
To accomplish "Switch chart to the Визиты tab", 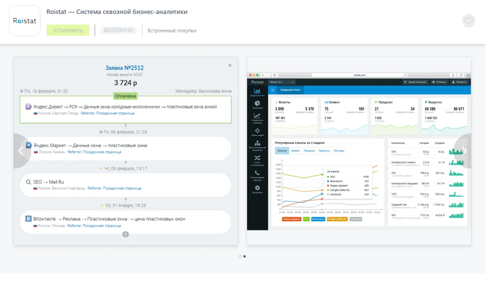I will [x=282, y=151].
